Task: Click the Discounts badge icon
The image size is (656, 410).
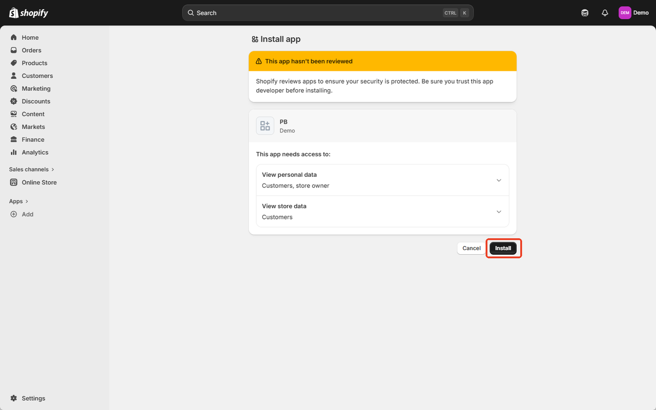Action: tap(14, 101)
